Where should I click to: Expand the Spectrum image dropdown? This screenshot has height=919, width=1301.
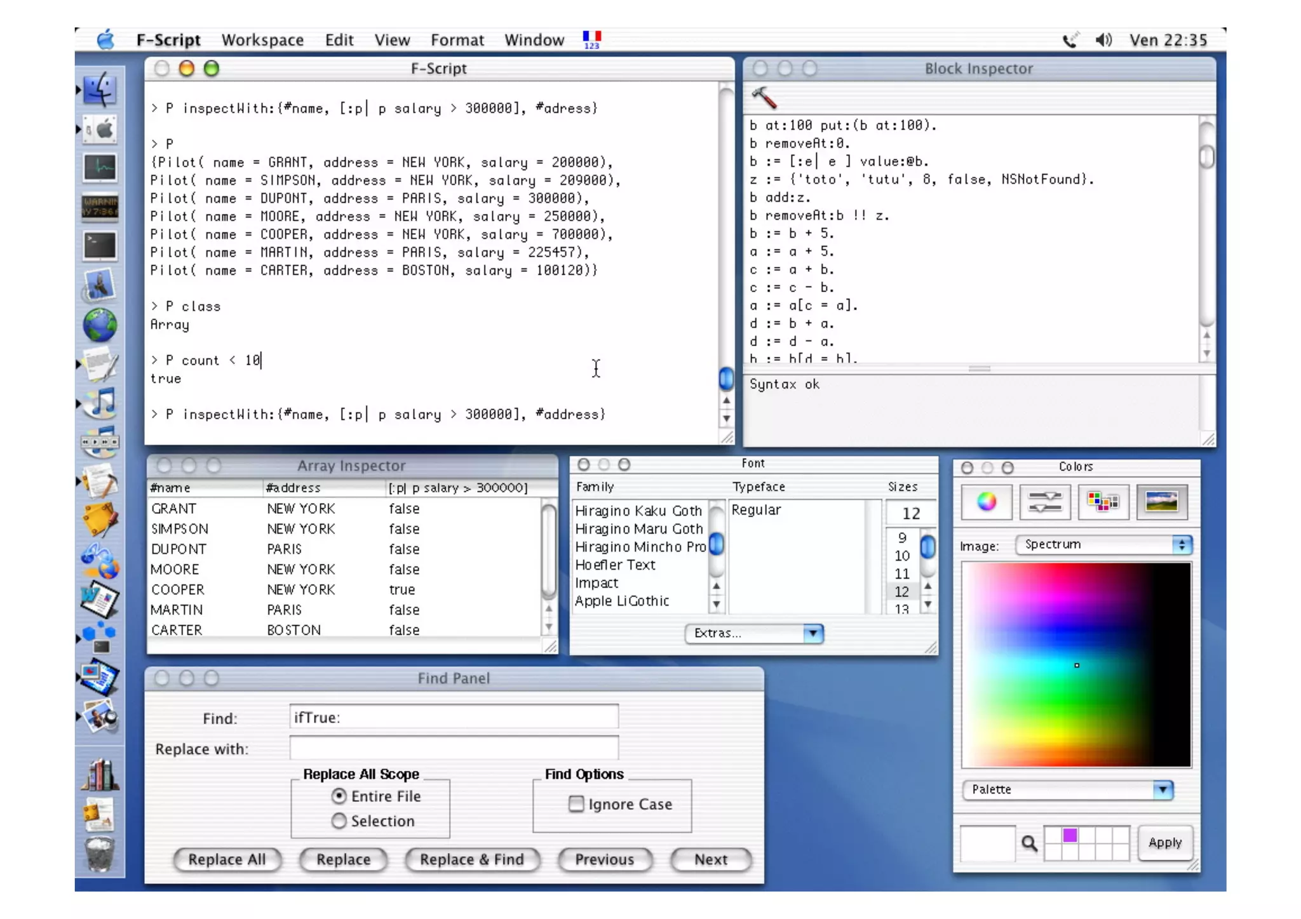(x=1103, y=544)
